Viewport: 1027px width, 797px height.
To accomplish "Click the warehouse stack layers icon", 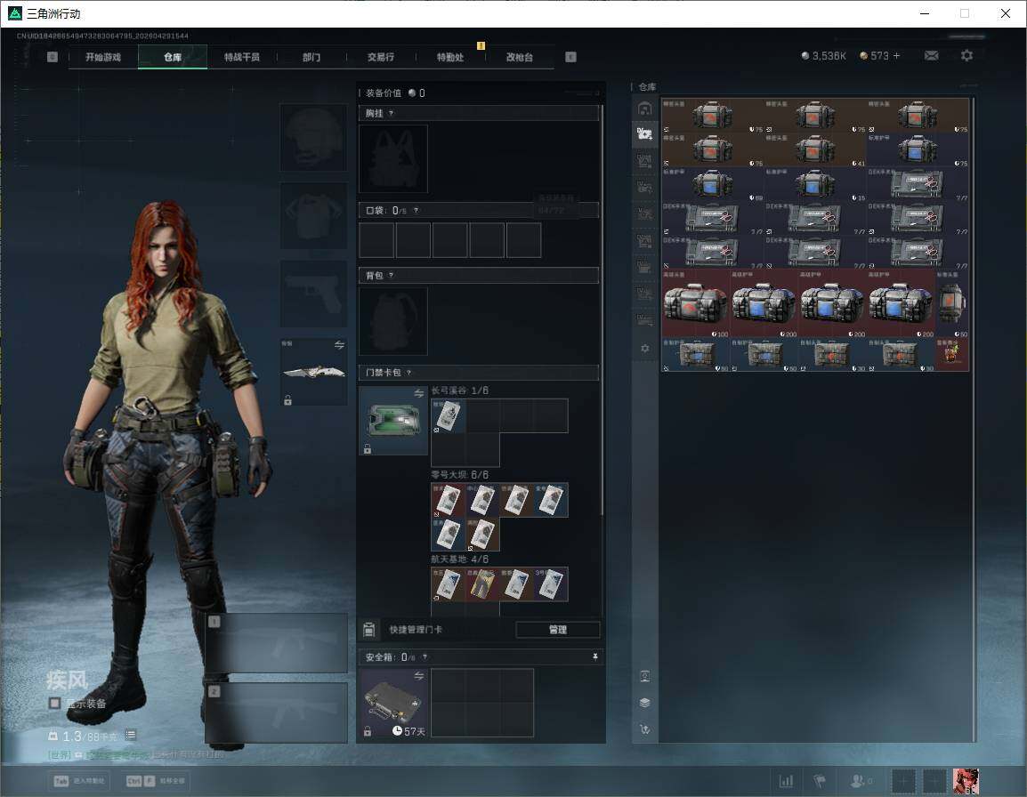I will coord(644,703).
